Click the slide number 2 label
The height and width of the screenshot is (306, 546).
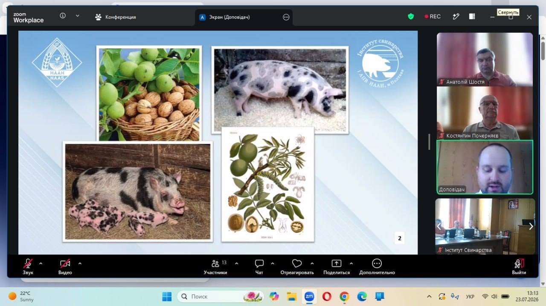400,238
